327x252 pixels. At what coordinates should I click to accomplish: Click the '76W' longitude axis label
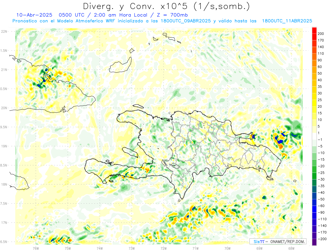tap(36, 248)
